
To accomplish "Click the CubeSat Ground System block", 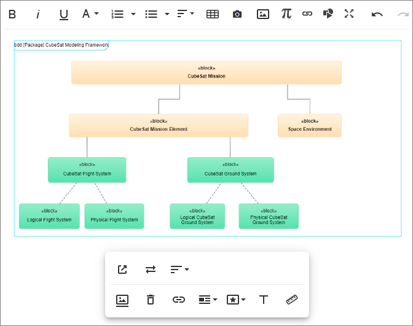I will tap(230, 170).
